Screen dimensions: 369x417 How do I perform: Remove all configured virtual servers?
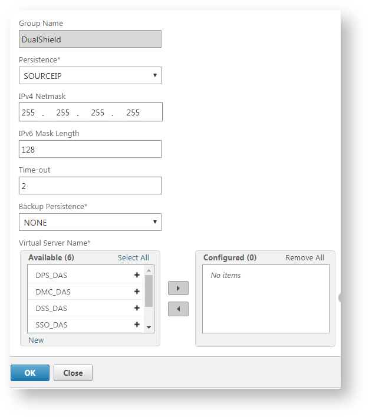click(x=305, y=257)
